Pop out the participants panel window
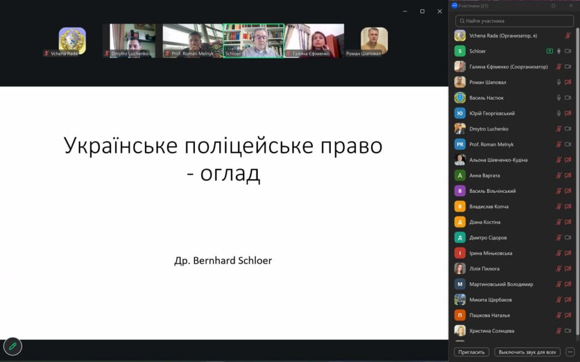580x362 pixels. point(553,6)
